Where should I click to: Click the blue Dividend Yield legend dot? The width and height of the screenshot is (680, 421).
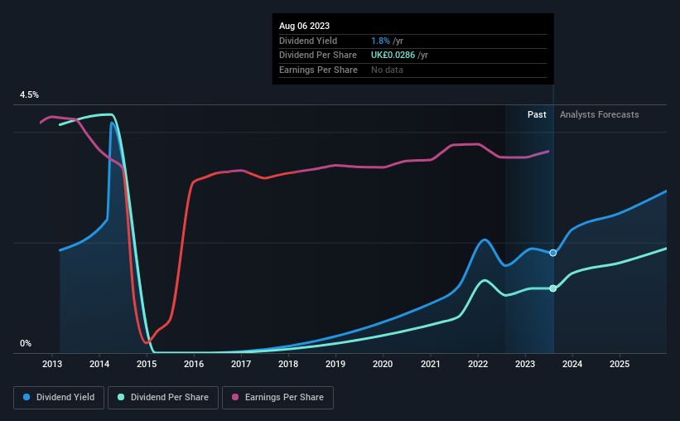point(27,397)
